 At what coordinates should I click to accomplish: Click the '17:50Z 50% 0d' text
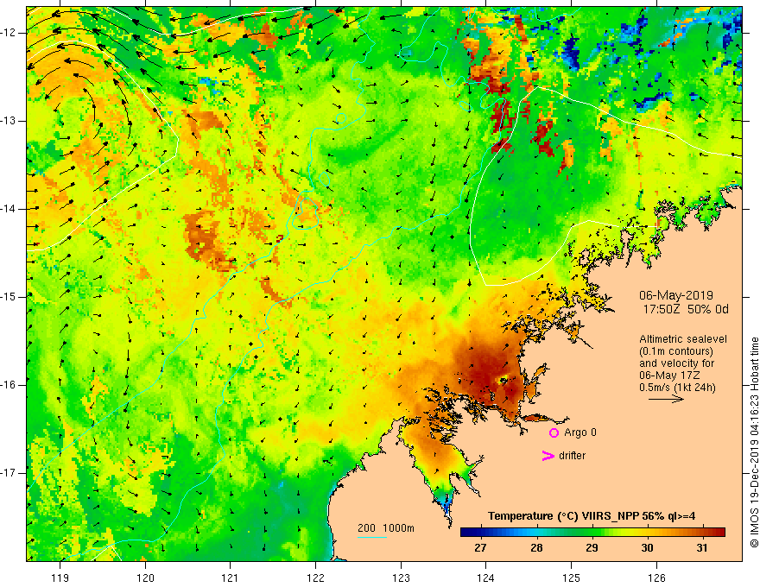pyautogui.click(x=686, y=309)
